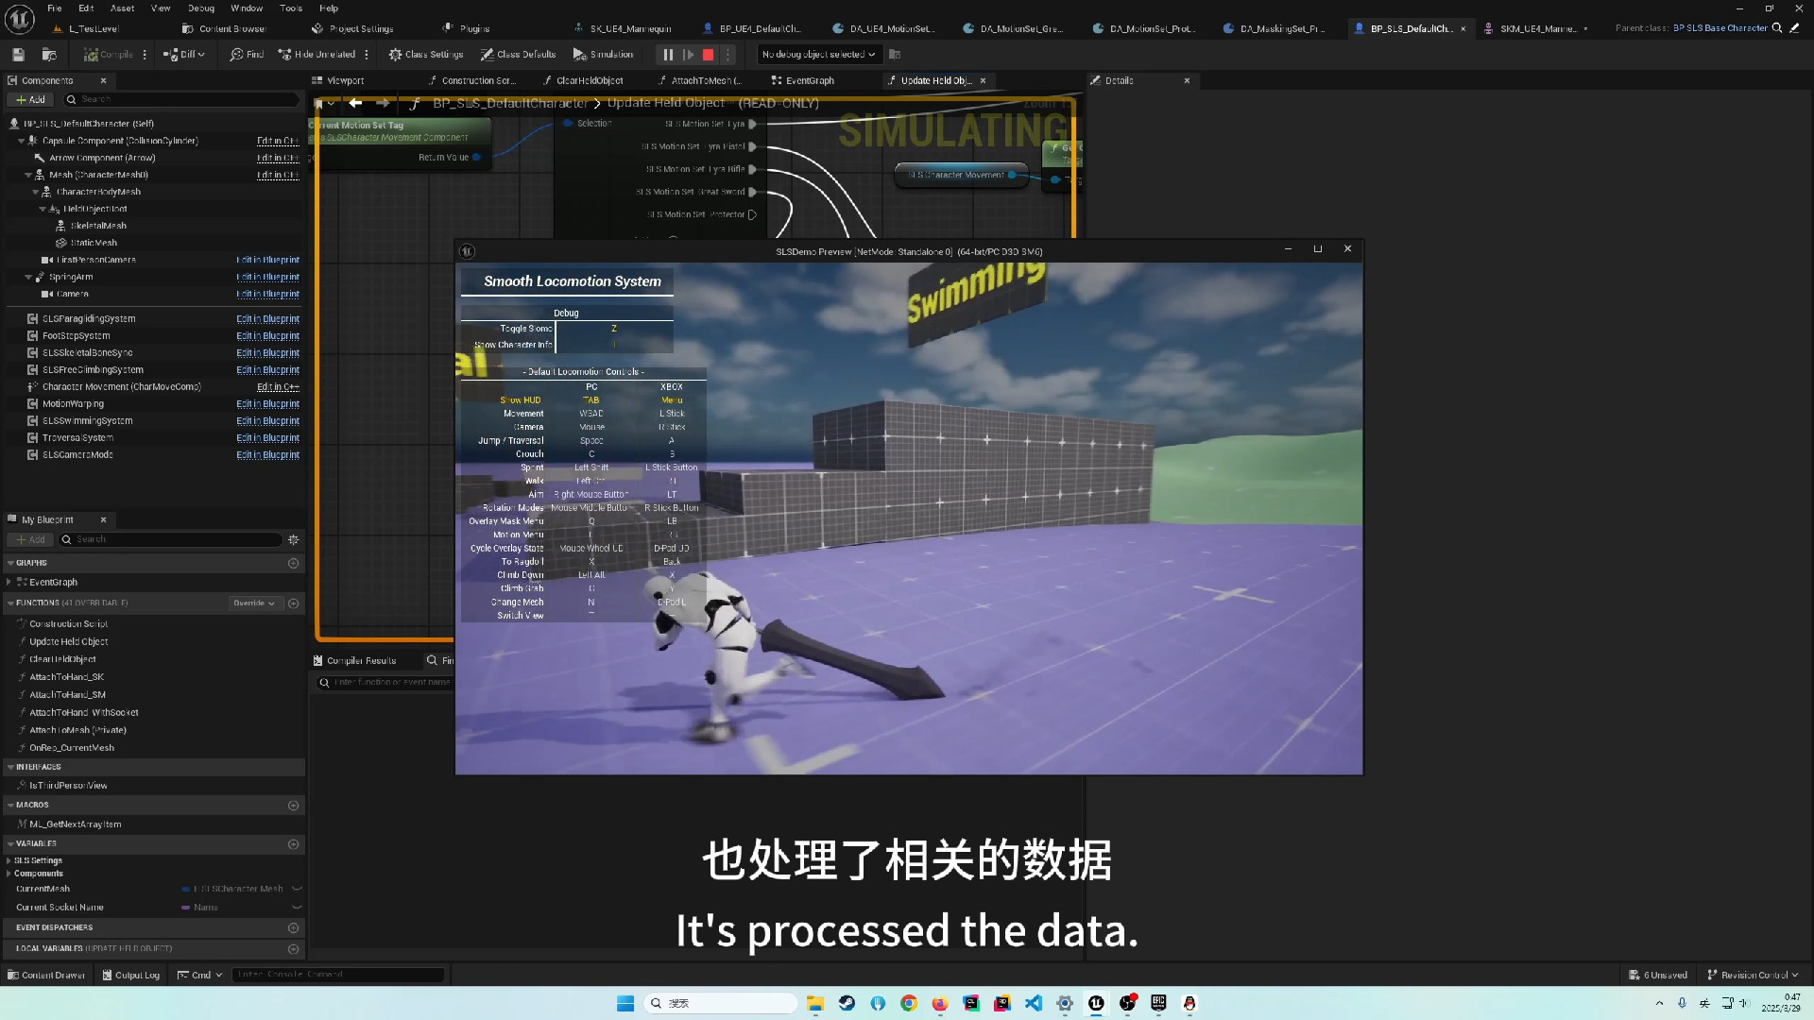Click Edit in C++ for Character Movement
The height and width of the screenshot is (1020, 1814).
278,387
